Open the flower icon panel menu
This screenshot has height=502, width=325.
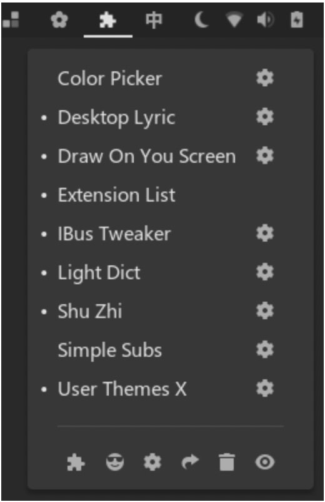pos(59,20)
